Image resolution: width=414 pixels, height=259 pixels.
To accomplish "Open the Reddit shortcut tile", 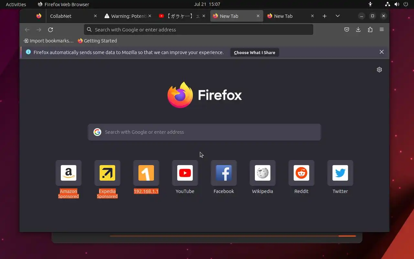I will coord(301,173).
